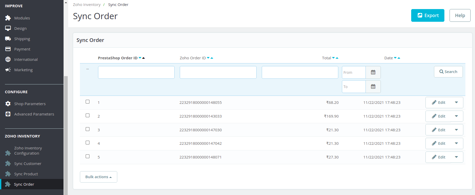The width and height of the screenshot is (475, 195).
Task: Click the International globe icon
Action: point(8,59)
